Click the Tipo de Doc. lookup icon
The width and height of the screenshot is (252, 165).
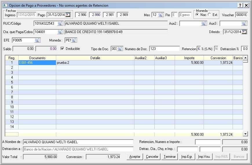pos(120,49)
